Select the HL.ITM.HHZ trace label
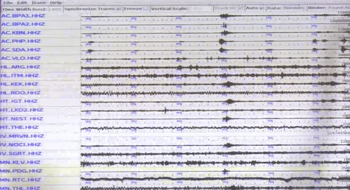This screenshot has width=350, height=190. [x=19, y=76]
